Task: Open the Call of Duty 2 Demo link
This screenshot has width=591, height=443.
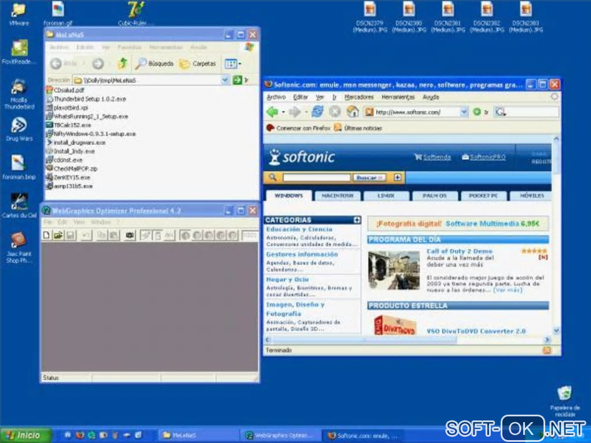Action: point(459,251)
